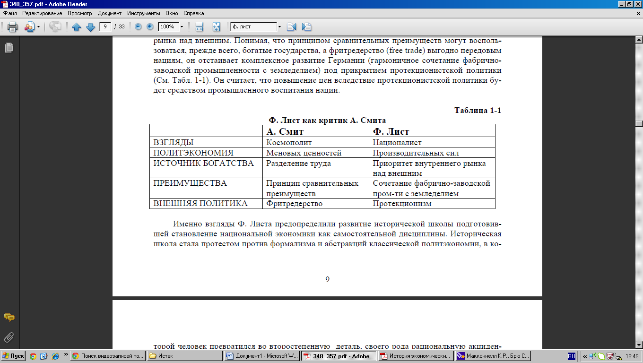Expand hidden tray icons with chevron

[x=585, y=356]
